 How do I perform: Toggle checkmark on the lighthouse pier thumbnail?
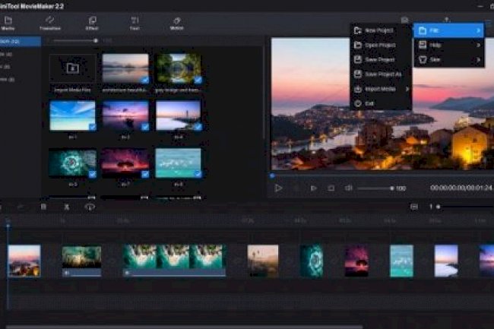[x=198, y=127]
